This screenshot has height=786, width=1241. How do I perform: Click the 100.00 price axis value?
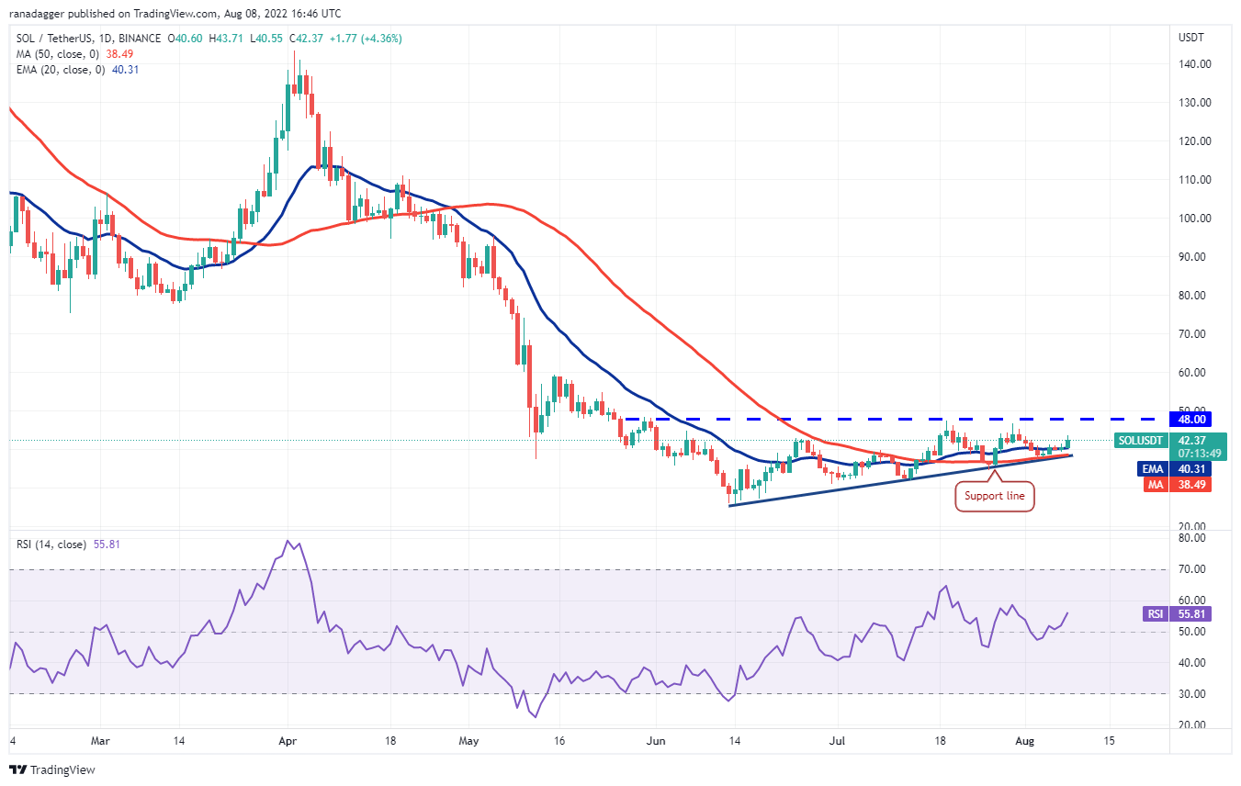coord(1195,219)
